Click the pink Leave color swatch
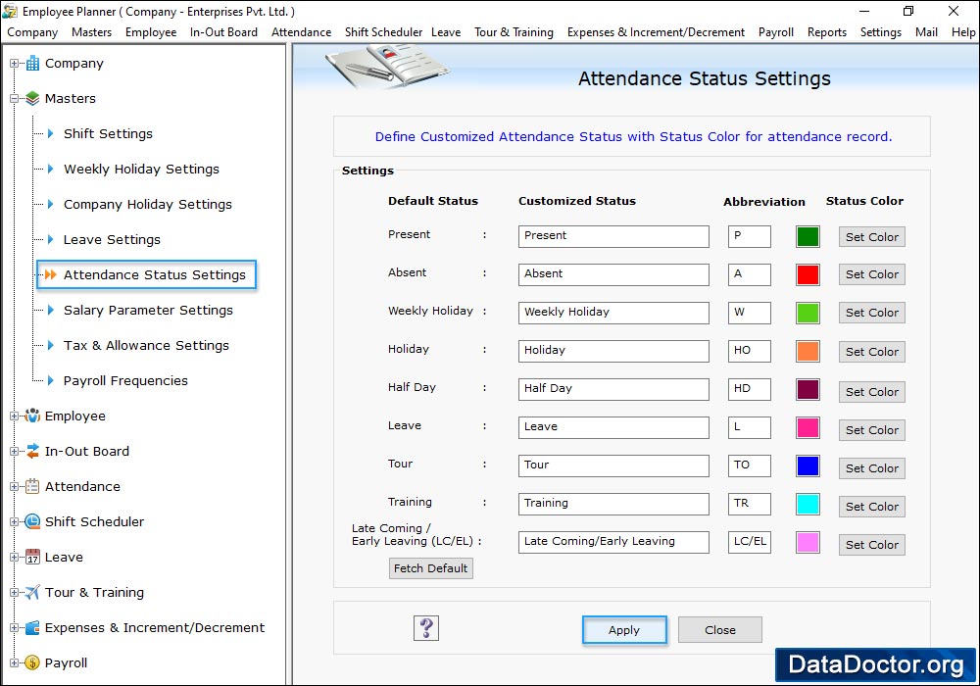980x686 pixels. coord(808,427)
